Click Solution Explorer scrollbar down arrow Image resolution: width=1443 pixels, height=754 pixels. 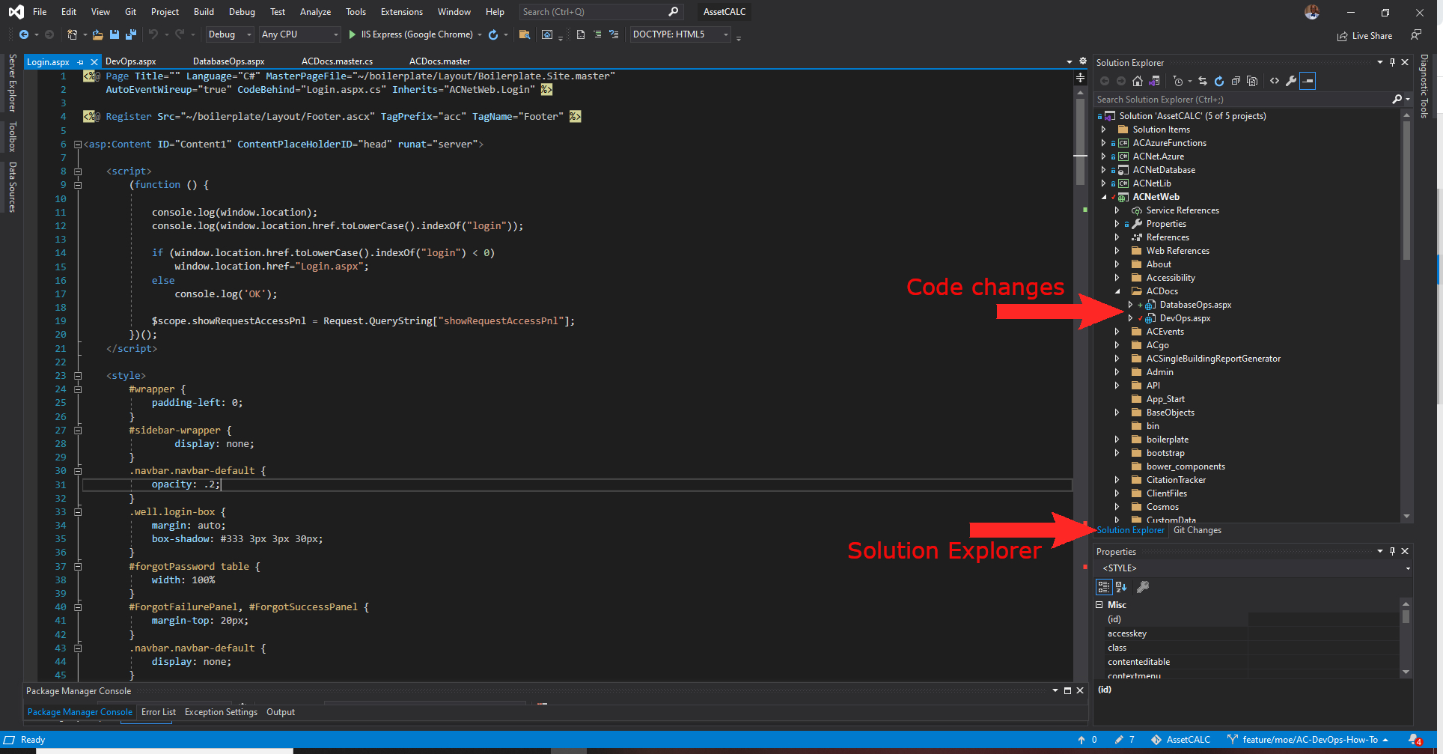(x=1406, y=516)
